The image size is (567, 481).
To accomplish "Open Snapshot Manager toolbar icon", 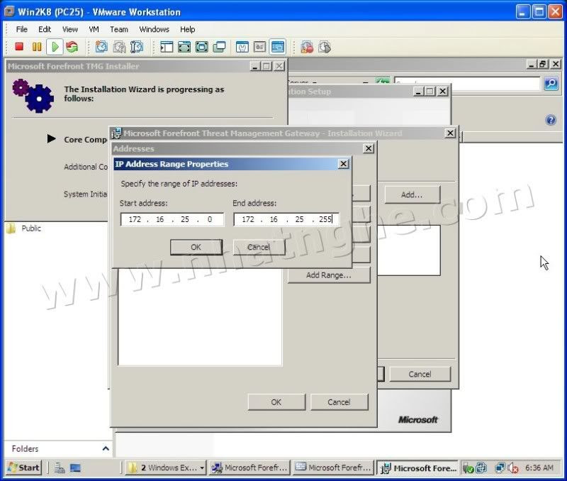I will (x=137, y=47).
